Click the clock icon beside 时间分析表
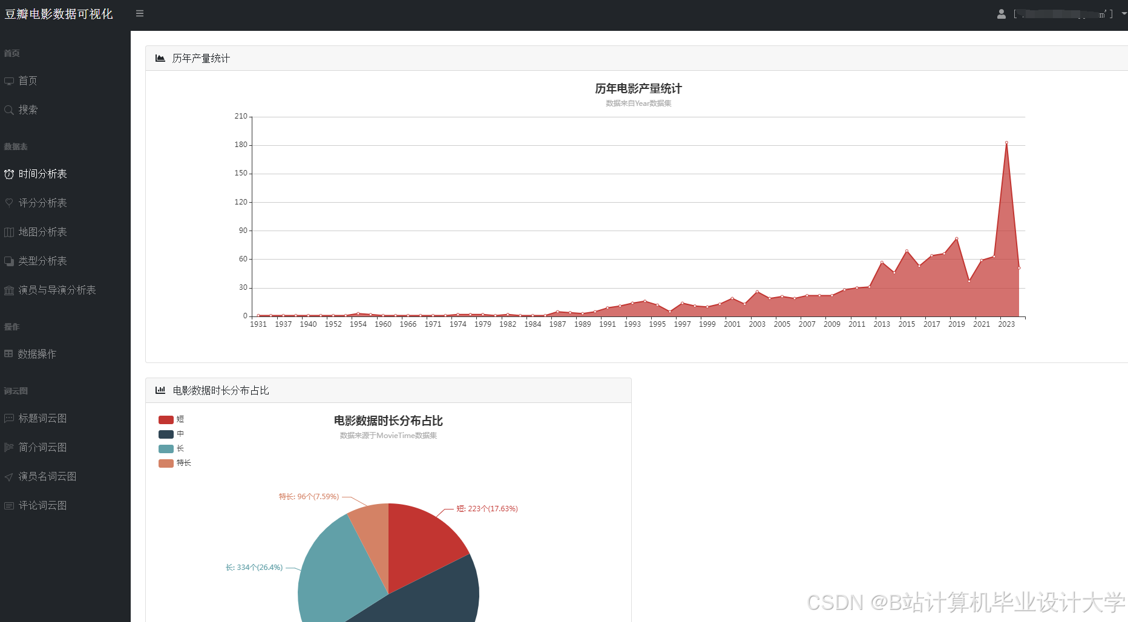This screenshot has width=1128, height=622. [x=9, y=174]
